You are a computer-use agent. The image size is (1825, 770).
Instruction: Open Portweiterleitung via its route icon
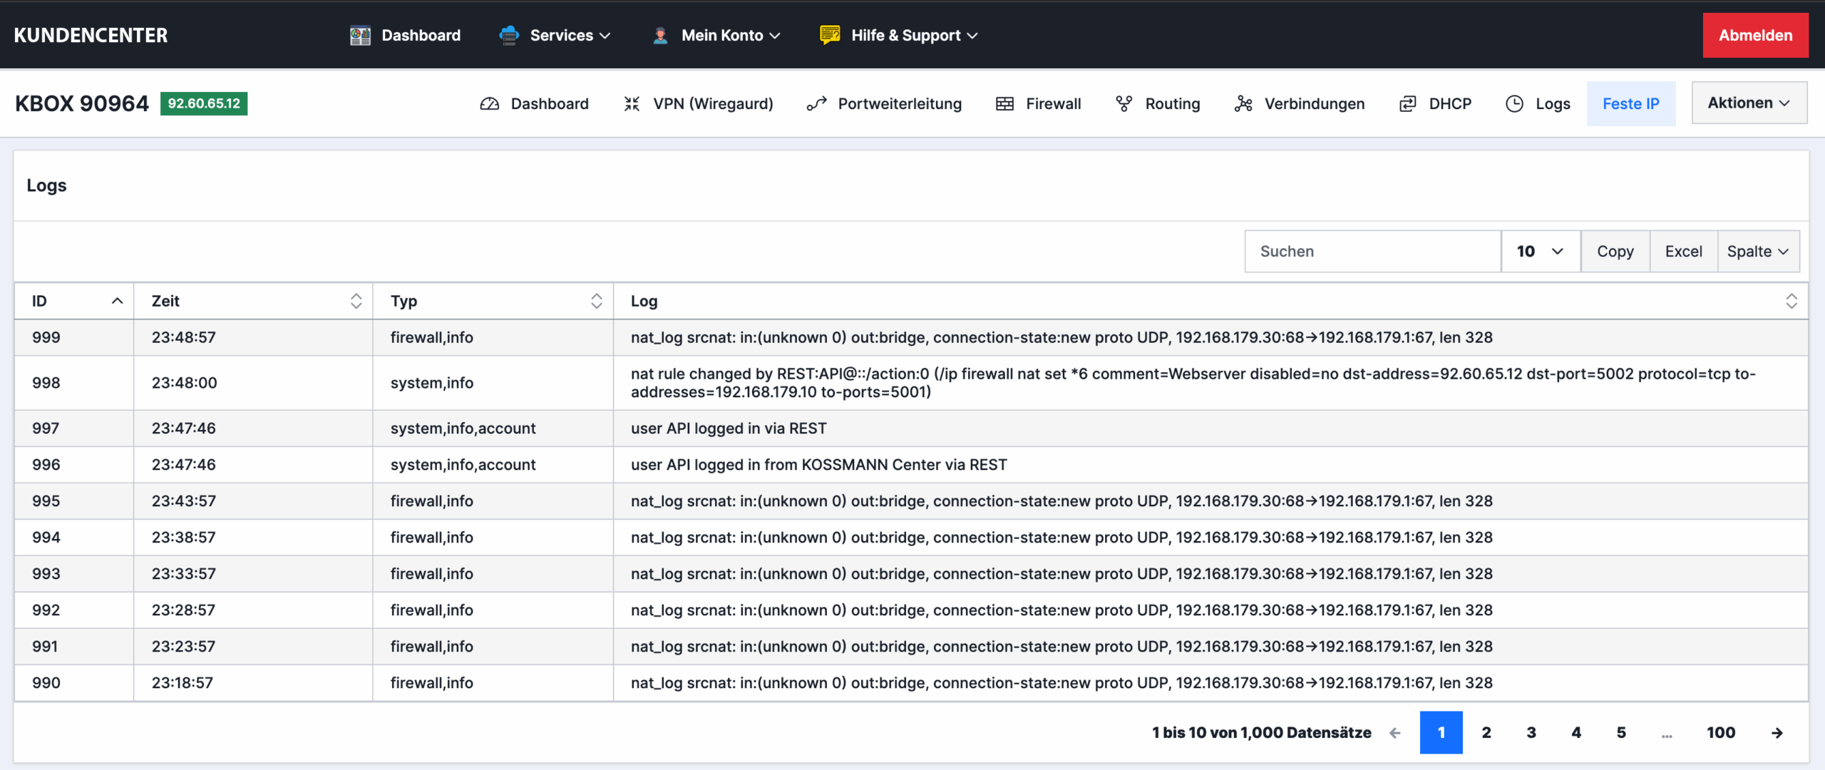[816, 104]
